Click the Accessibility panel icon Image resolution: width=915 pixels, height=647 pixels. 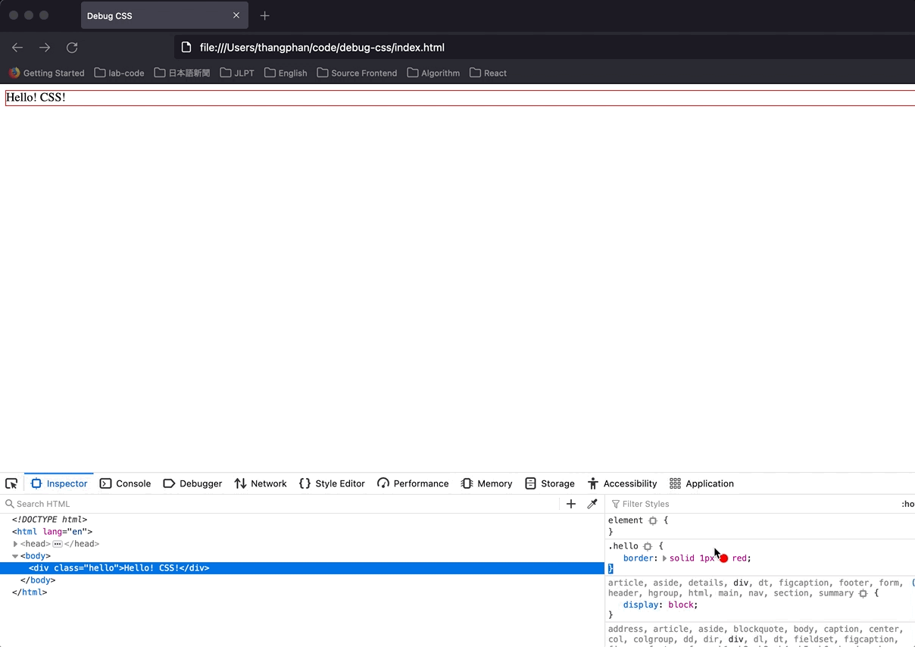(593, 483)
